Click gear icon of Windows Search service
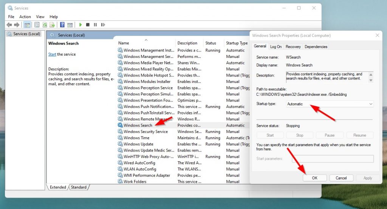 [120, 125]
